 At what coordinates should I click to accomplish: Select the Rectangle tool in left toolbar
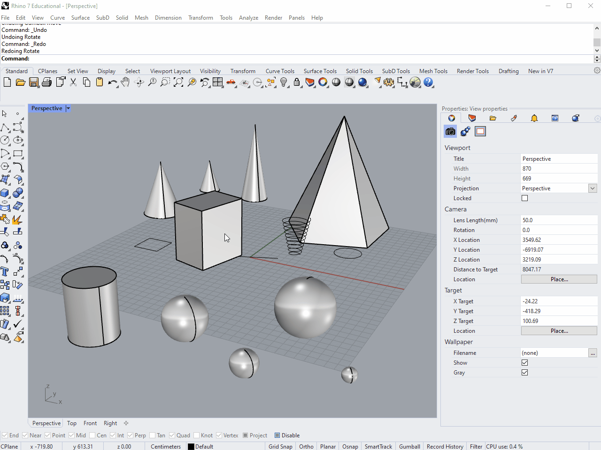tap(18, 153)
